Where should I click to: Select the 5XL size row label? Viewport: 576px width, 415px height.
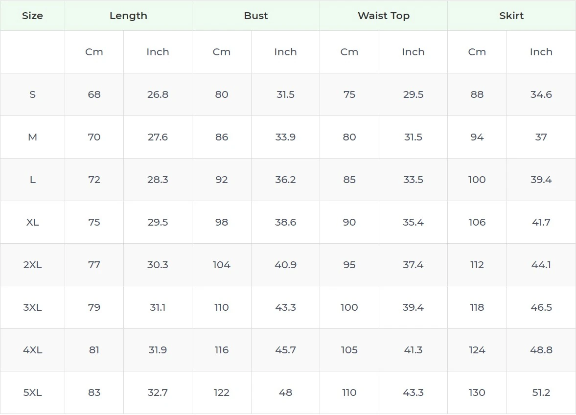point(32,392)
